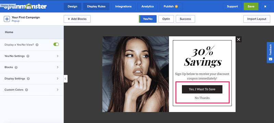Click Import Layout button
Viewport: 274px width, 123px height.
click(257, 19)
